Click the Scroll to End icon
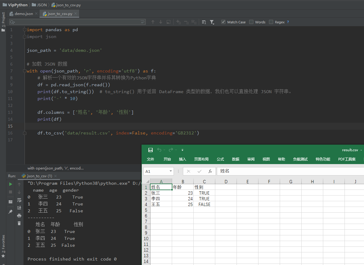 [19, 208]
